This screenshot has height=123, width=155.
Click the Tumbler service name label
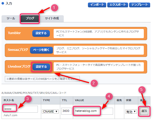pyautogui.click(x=14, y=33)
